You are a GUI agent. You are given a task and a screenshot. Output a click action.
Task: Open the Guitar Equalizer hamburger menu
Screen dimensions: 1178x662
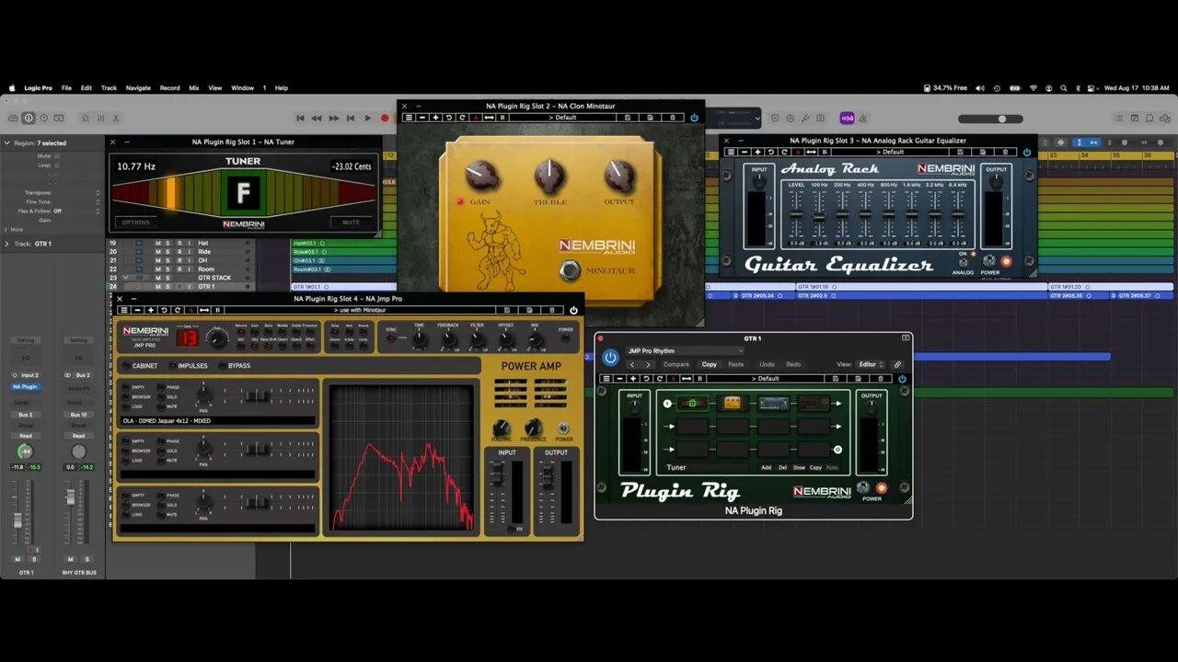[x=732, y=152]
